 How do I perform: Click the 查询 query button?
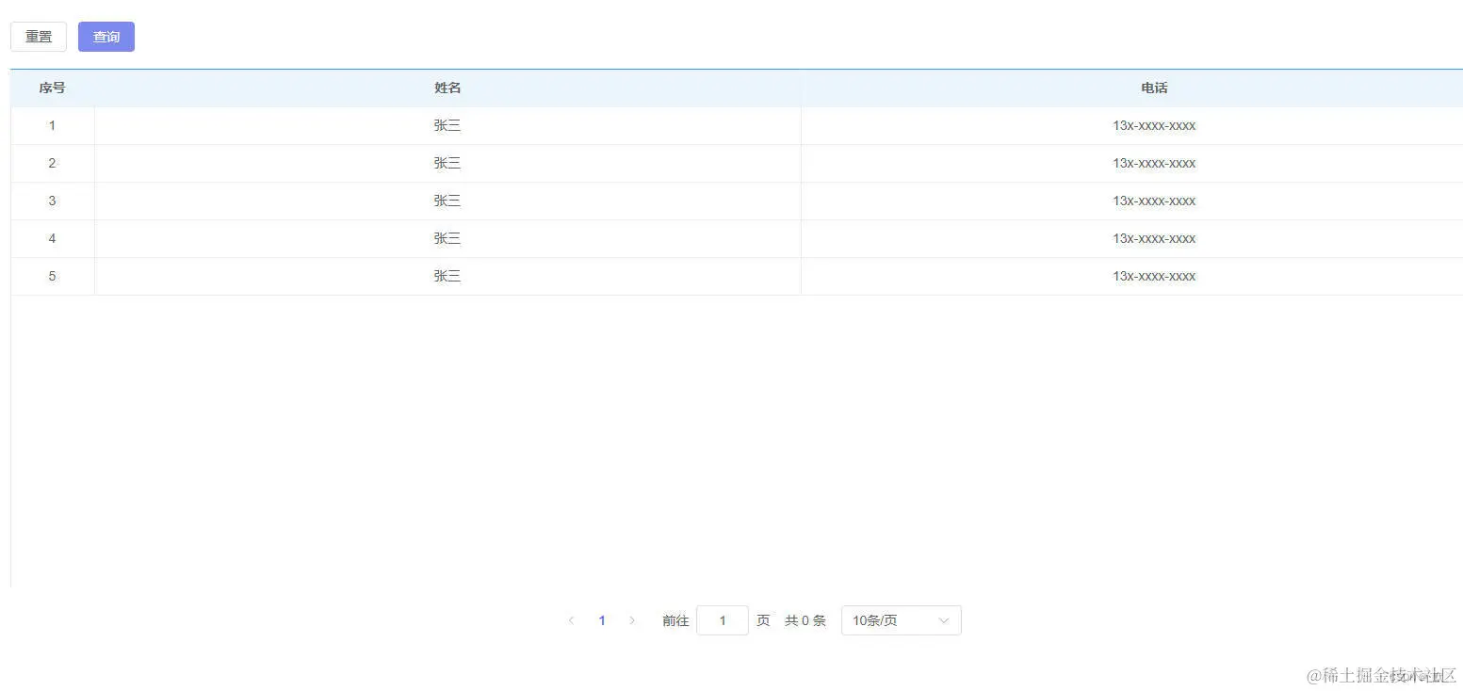click(106, 37)
